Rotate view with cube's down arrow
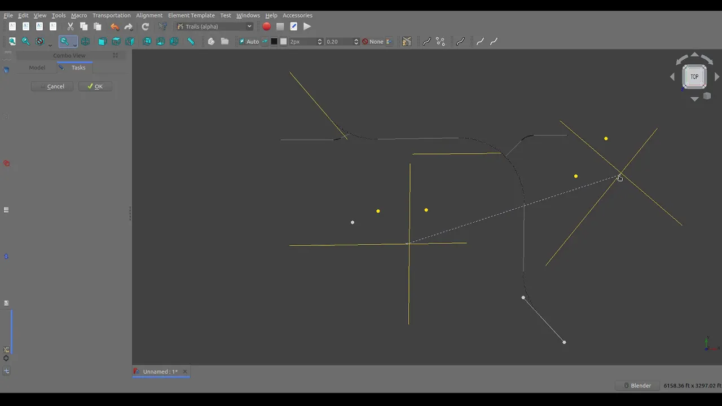This screenshot has height=406, width=722. pyautogui.click(x=694, y=99)
